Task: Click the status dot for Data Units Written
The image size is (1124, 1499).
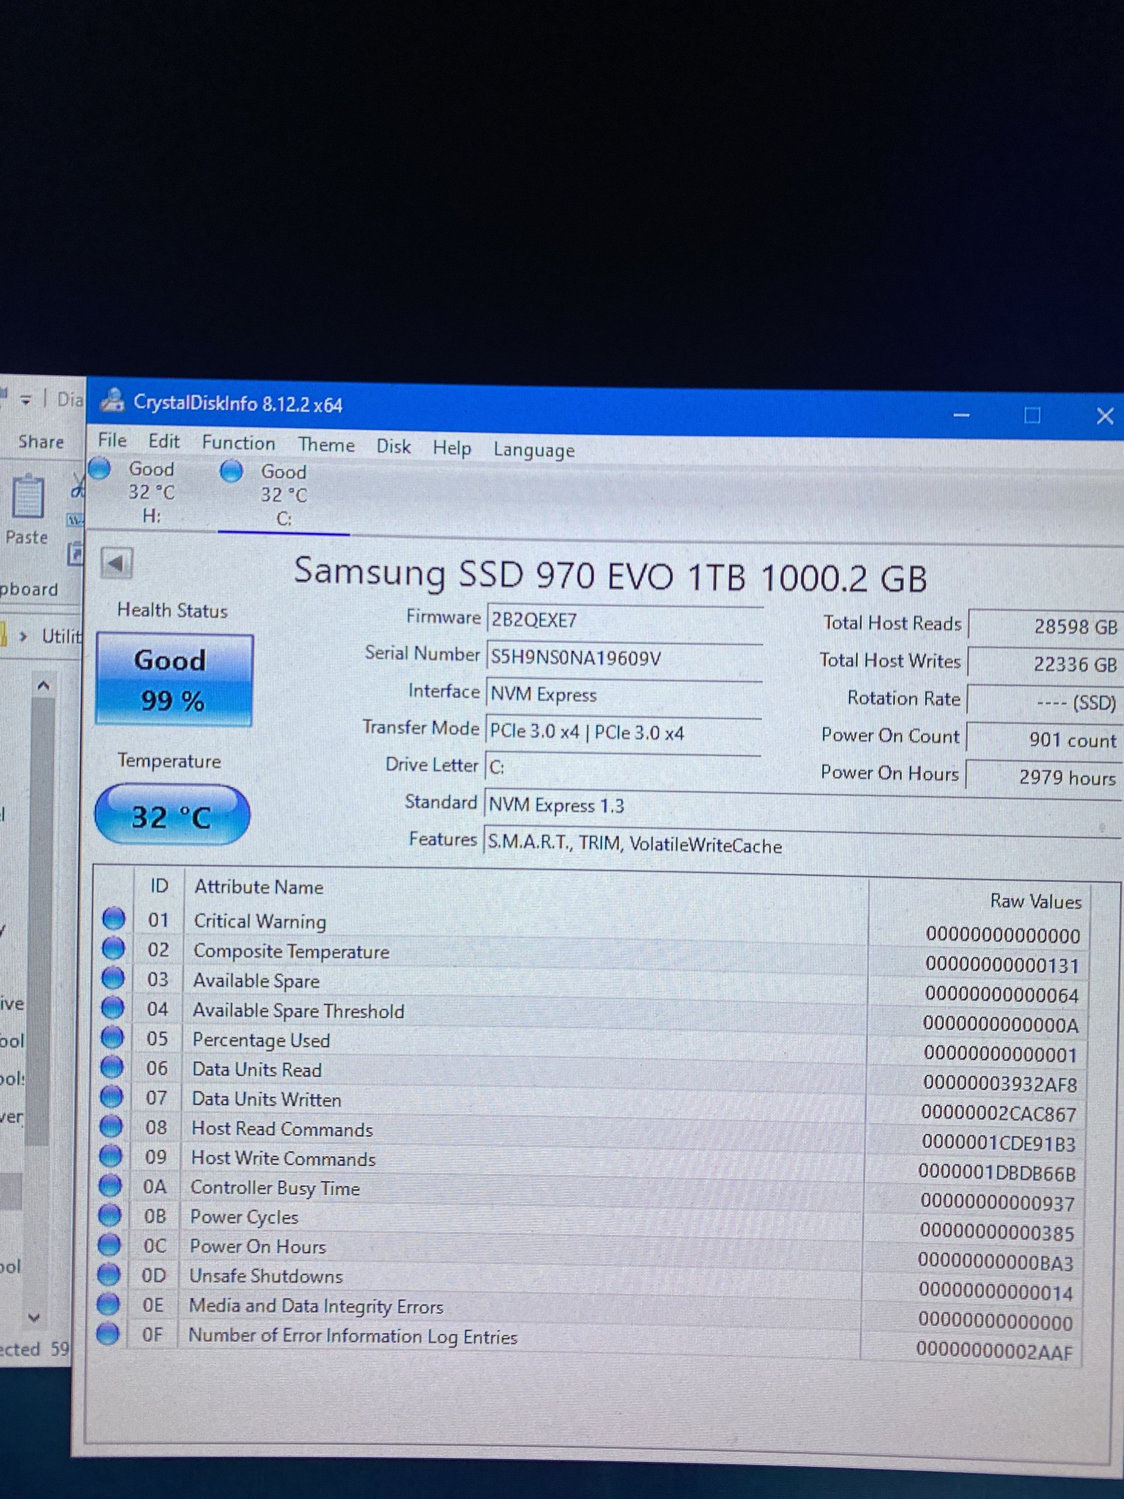Action: pyautogui.click(x=112, y=1096)
